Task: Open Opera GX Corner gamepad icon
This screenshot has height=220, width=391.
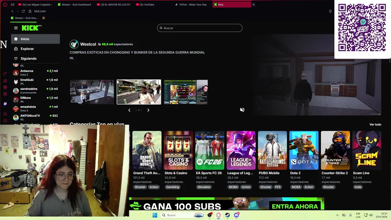Action: click(x=13, y=5)
